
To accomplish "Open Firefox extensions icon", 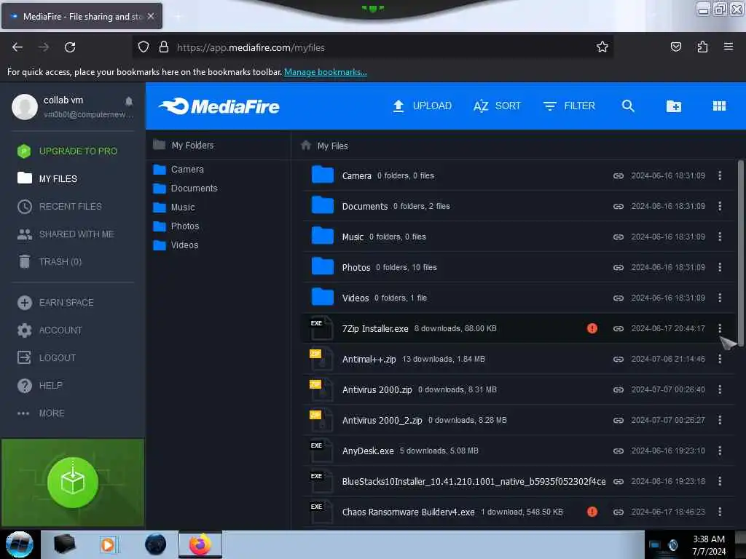I will pyautogui.click(x=702, y=47).
